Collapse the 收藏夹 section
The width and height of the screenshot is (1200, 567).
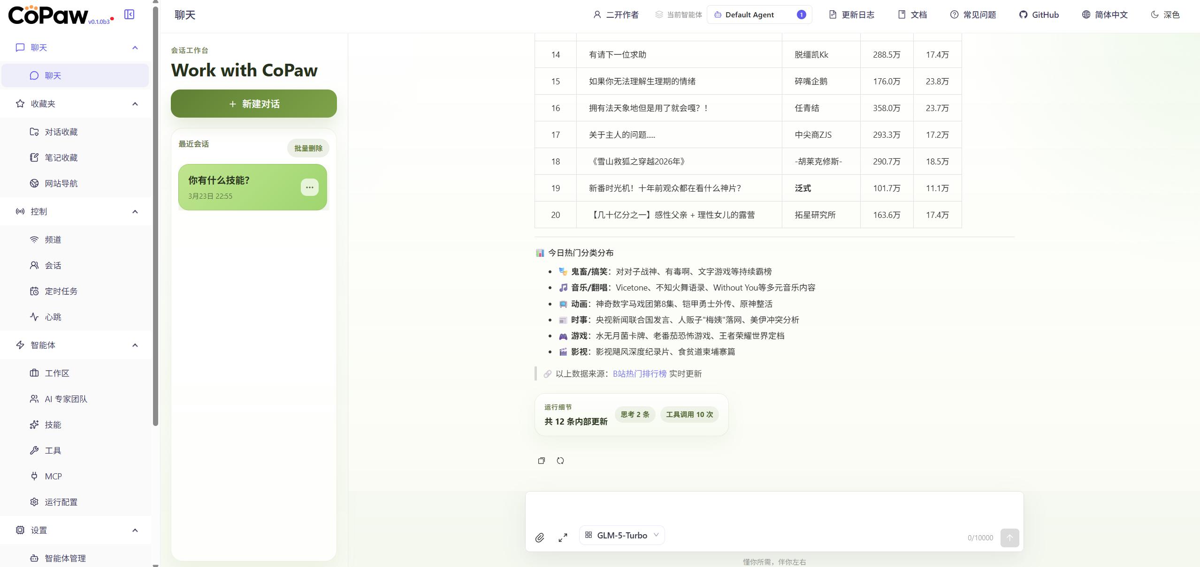135,104
